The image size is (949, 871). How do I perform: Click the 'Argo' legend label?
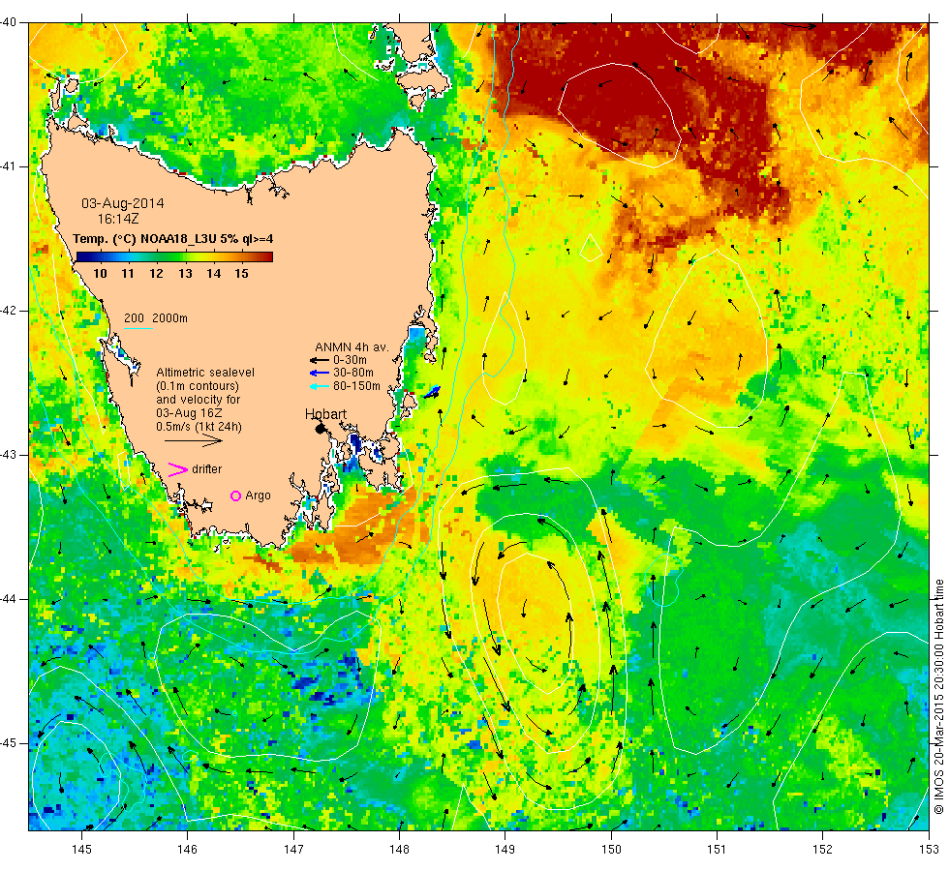coord(258,496)
